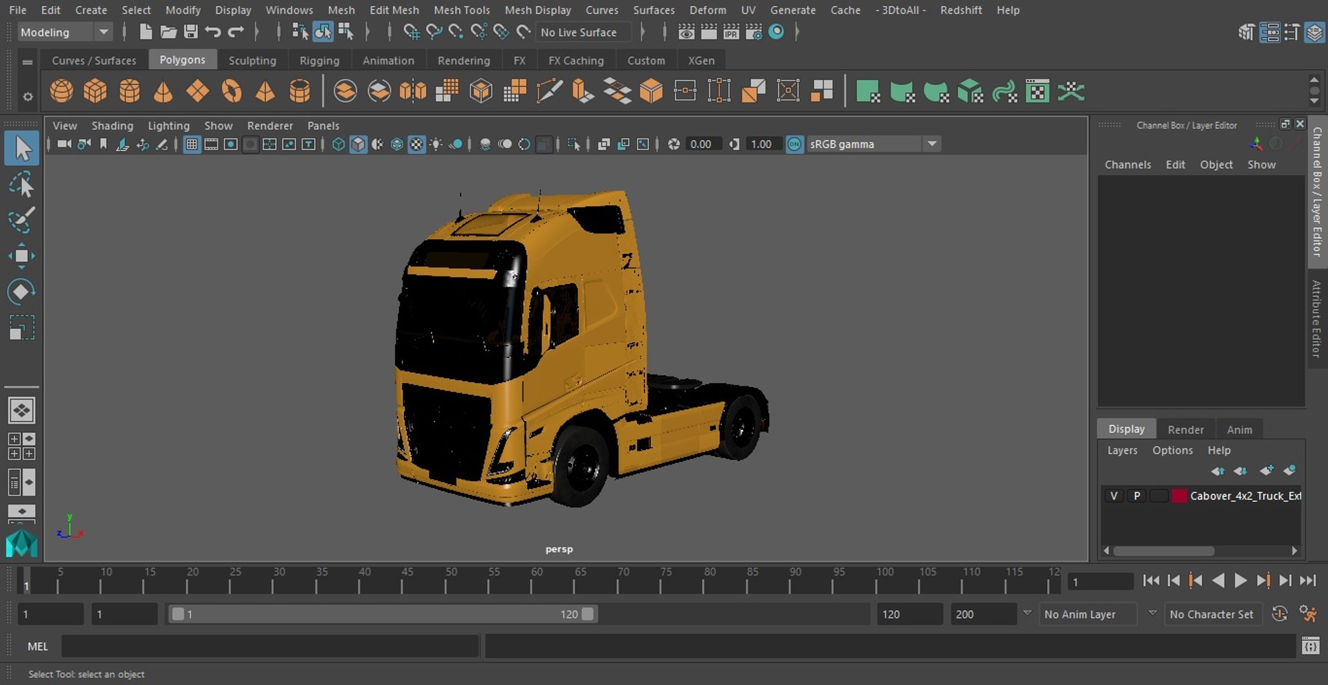Activate the Paint selection tool
Image resolution: width=1328 pixels, height=685 pixels.
(x=21, y=220)
